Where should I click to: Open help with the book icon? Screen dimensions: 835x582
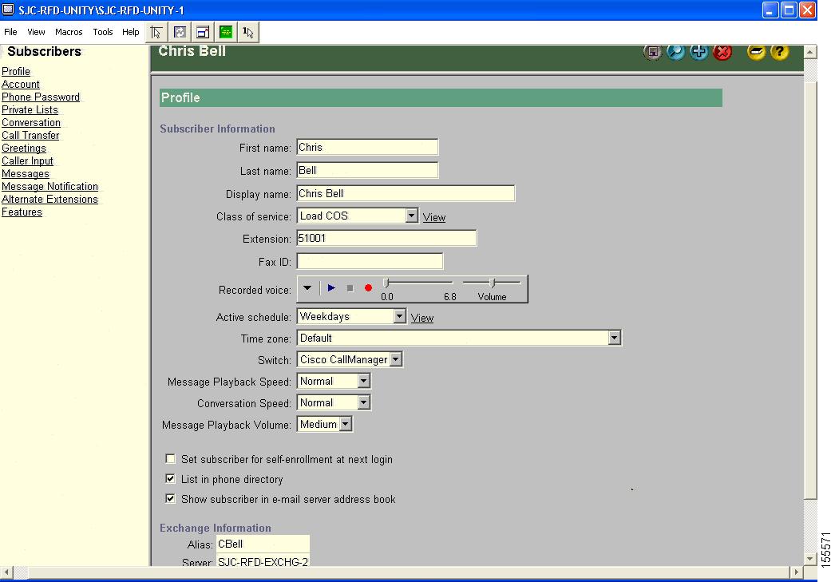pos(756,51)
